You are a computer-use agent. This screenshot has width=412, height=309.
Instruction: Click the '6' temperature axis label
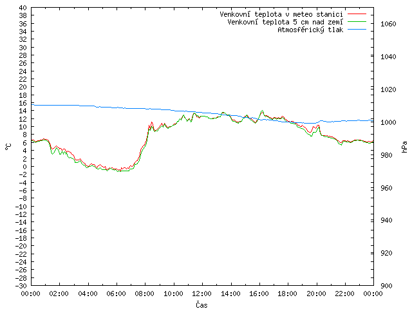(x=24, y=143)
